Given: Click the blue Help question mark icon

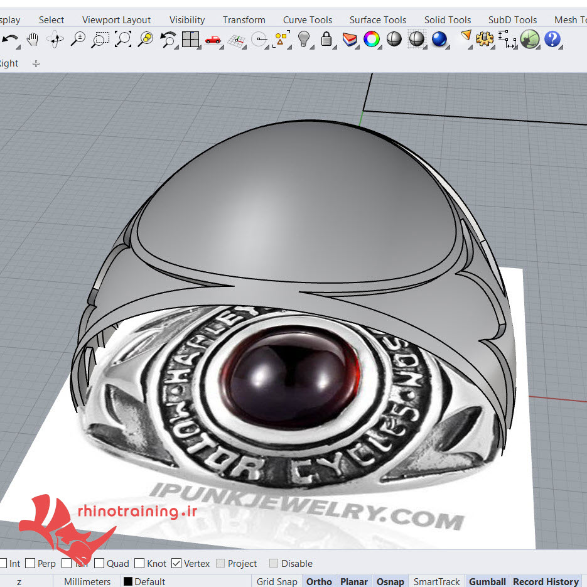Looking at the screenshot, I should (x=552, y=40).
